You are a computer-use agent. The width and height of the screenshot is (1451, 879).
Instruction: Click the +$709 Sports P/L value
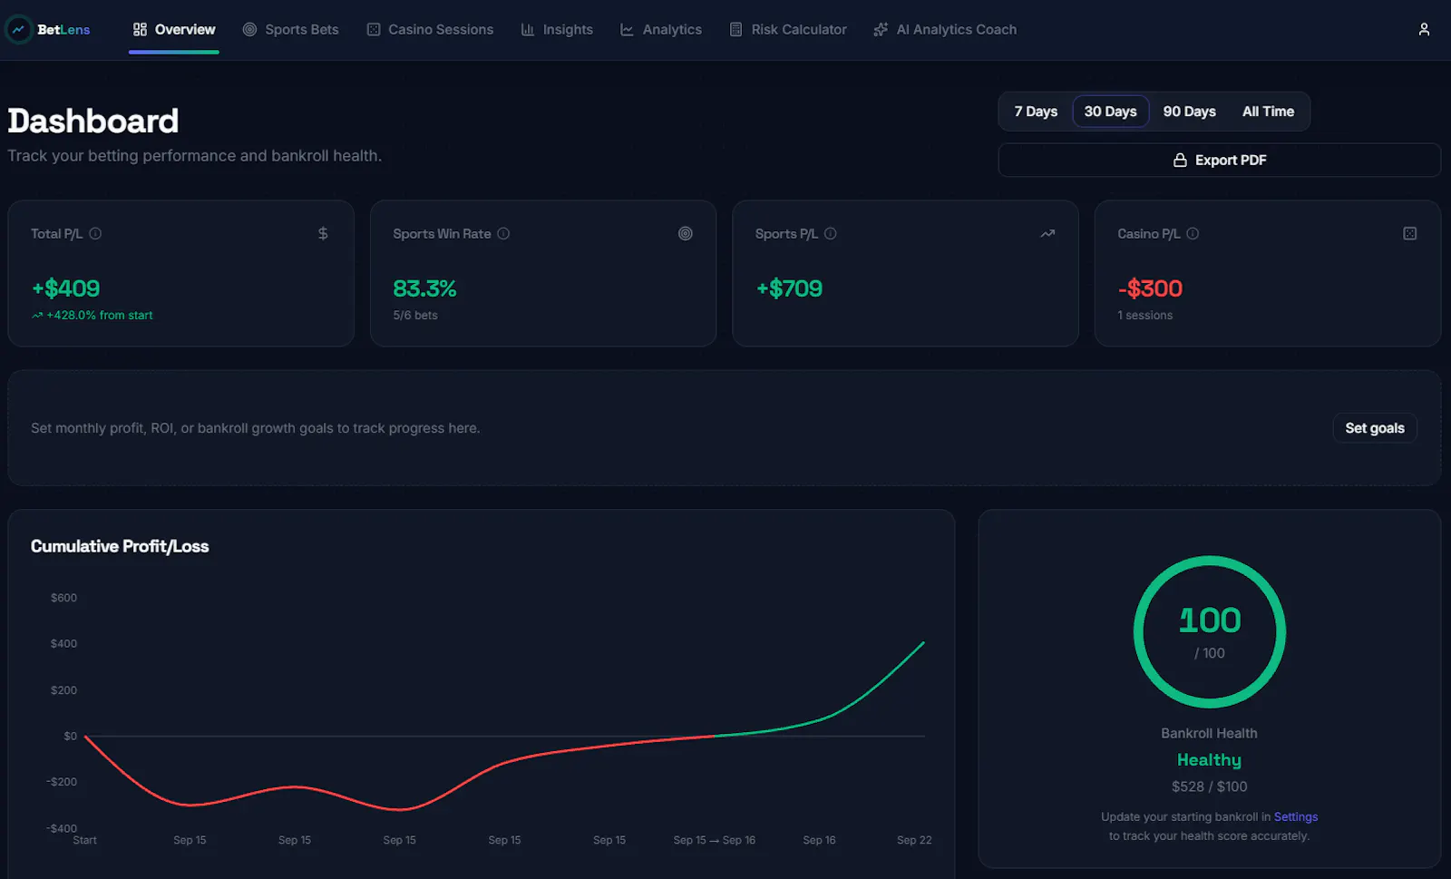tap(789, 288)
